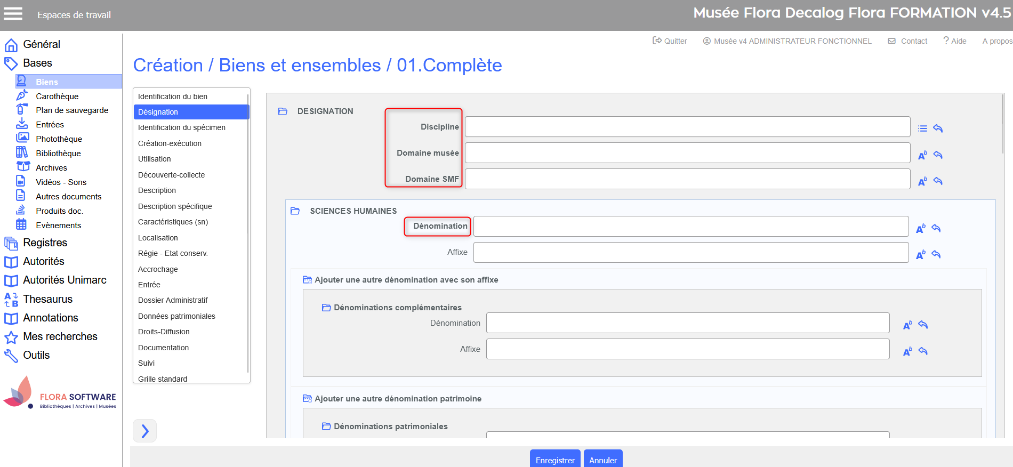Image resolution: width=1013 pixels, height=467 pixels.
Task: Click the Registres icon
Action: tap(11, 243)
